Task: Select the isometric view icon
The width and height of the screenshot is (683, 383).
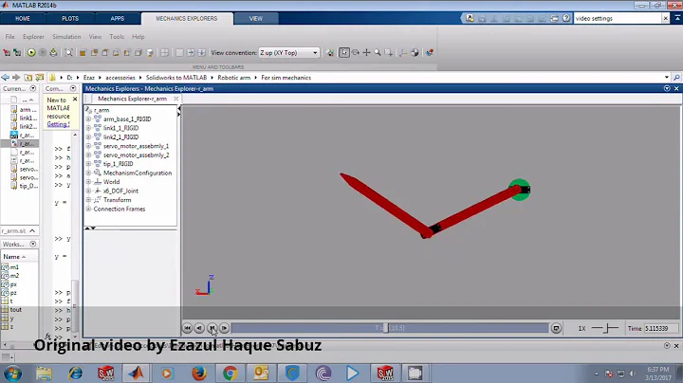Action: (150, 53)
